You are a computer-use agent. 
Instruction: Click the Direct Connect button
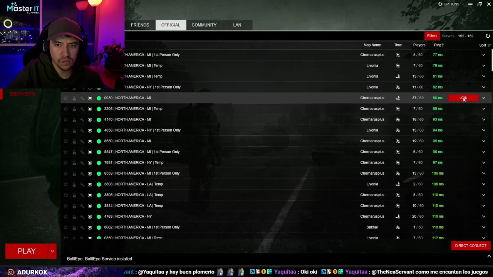[x=471, y=245]
